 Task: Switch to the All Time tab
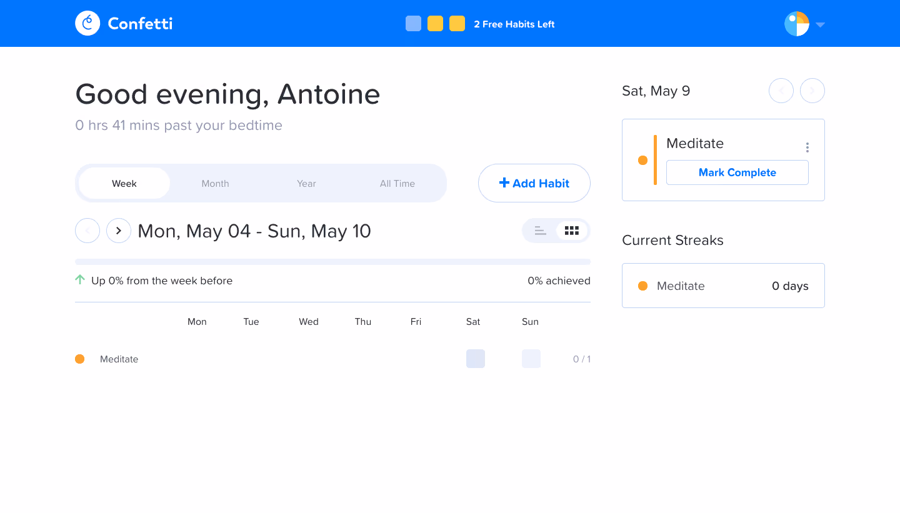[397, 183]
